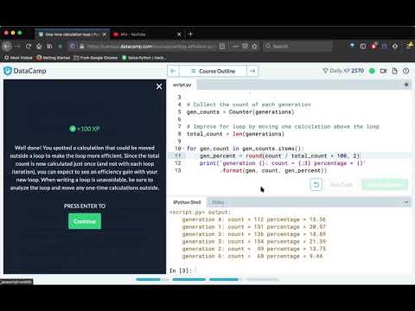Close the DataCamp browser tab
The image size is (415, 311).
pyautogui.click(x=105, y=35)
